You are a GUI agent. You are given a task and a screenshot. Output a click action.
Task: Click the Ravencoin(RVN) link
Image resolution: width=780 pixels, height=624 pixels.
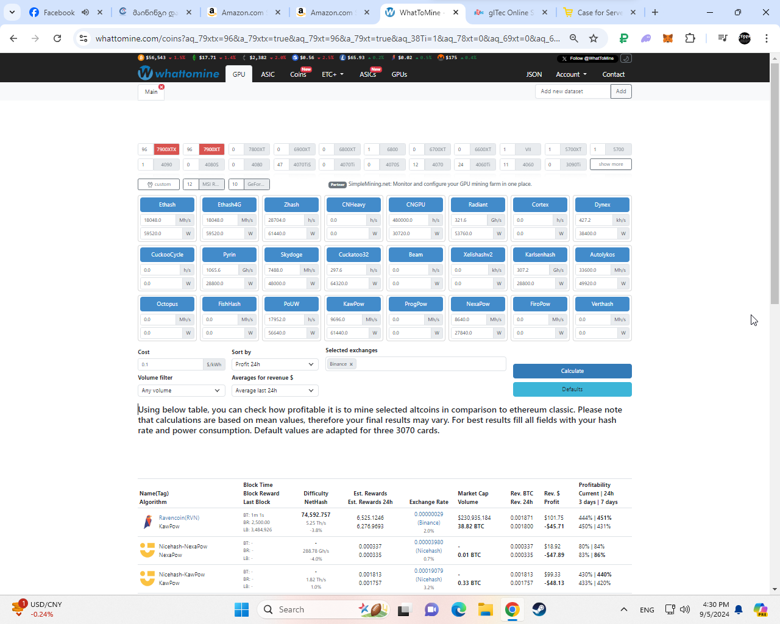[179, 518]
